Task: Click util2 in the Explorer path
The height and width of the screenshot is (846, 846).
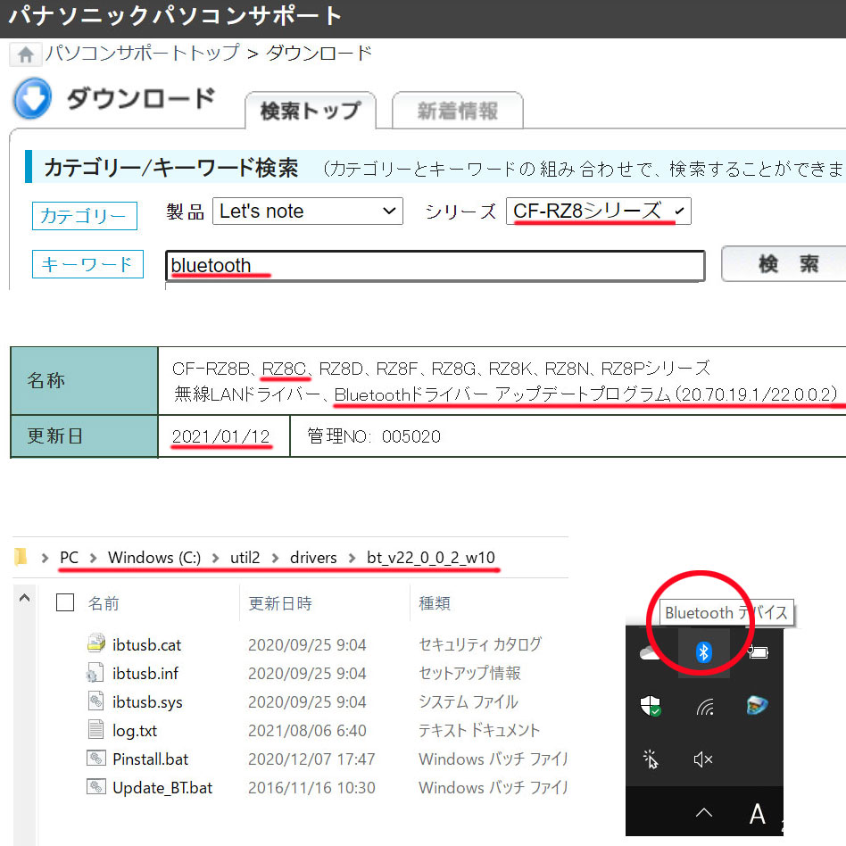Action: tap(245, 558)
